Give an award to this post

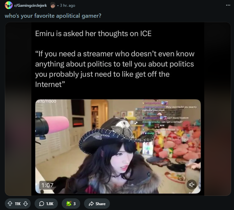[71, 204]
